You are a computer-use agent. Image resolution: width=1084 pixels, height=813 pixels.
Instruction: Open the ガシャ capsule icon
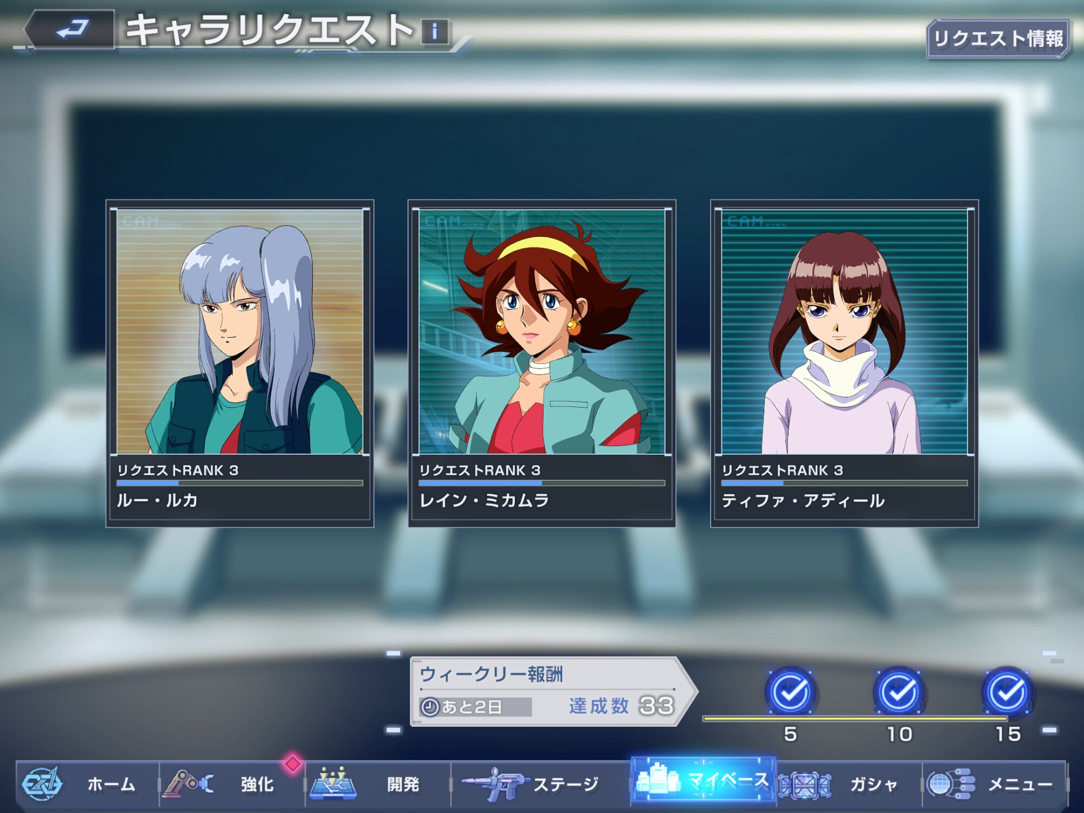coord(804,785)
